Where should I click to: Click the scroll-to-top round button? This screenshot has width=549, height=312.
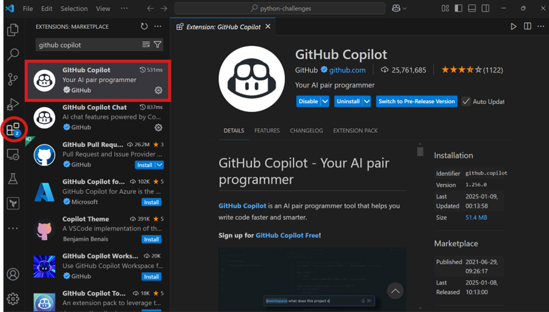click(x=395, y=291)
